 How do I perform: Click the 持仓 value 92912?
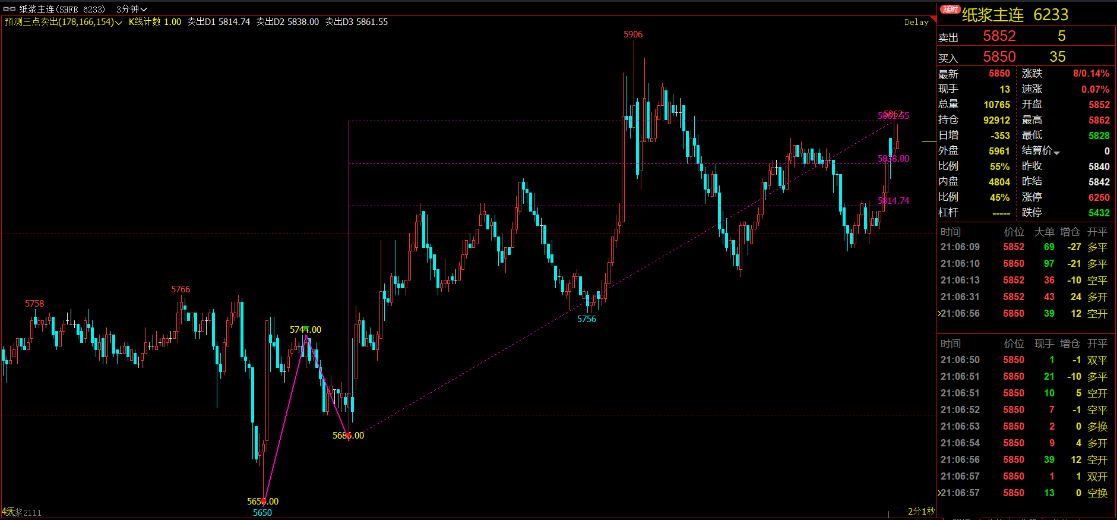[x=996, y=120]
